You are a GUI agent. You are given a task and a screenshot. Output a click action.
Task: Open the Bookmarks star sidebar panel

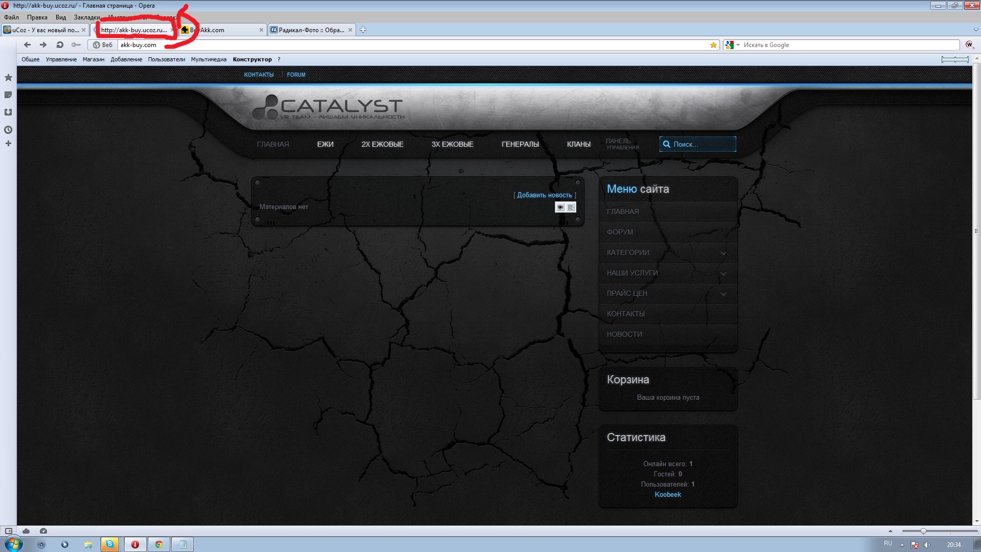click(x=8, y=78)
